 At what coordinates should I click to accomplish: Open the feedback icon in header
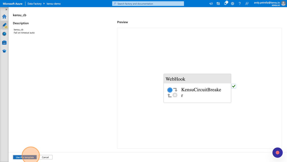click(247, 4)
